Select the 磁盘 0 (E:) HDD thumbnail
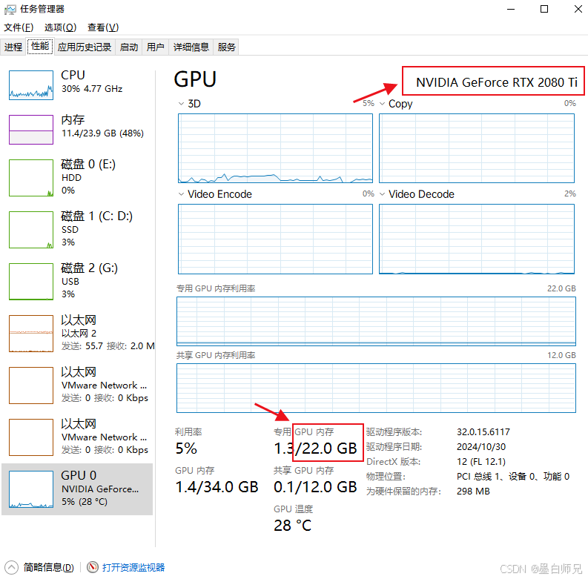The image size is (588, 579). point(31,178)
